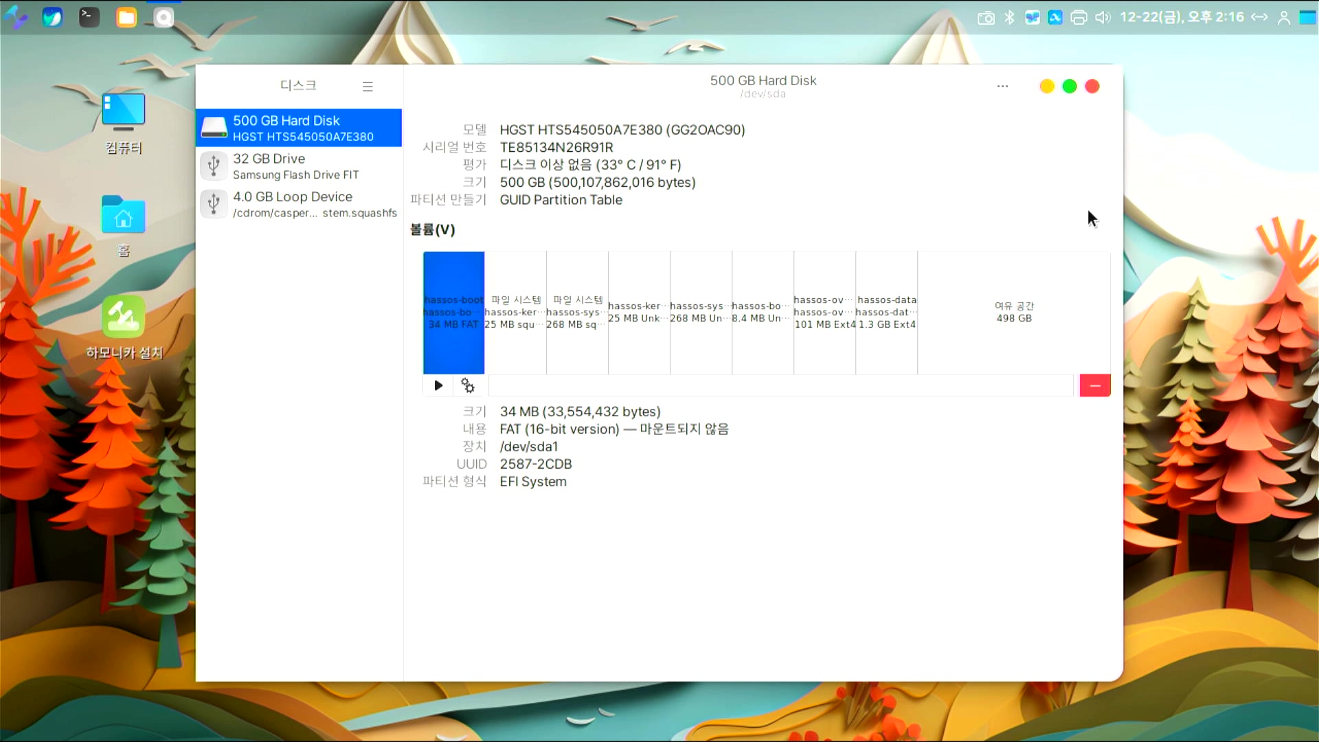The height and width of the screenshot is (742, 1319).
Task: Click the 500 GB Hard Disk window title
Action: coord(763,80)
